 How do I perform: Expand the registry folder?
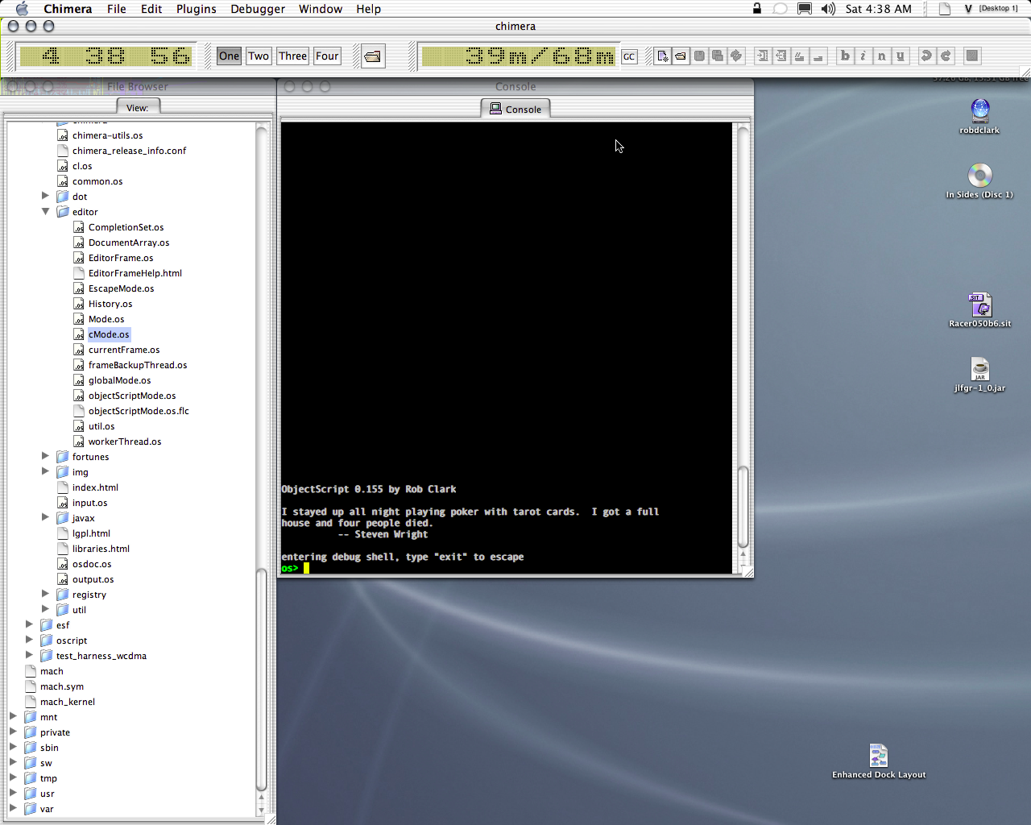[x=46, y=595]
